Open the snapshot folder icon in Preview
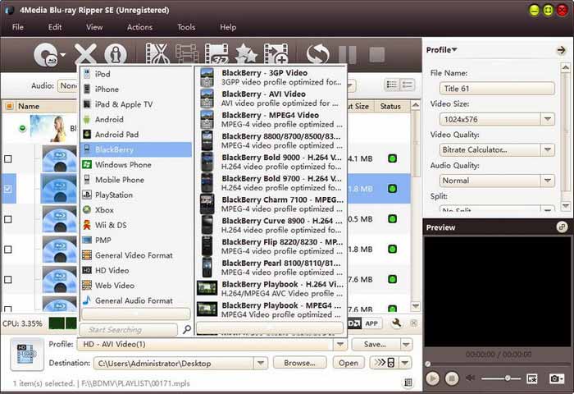 pyautogui.click(x=532, y=378)
